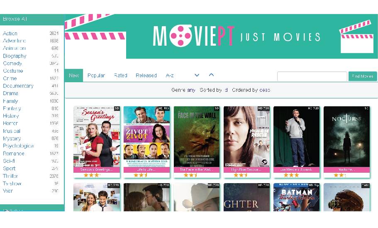378x228 pixels.
Task: Open the Comedy genre link
Action: coord(12,63)
